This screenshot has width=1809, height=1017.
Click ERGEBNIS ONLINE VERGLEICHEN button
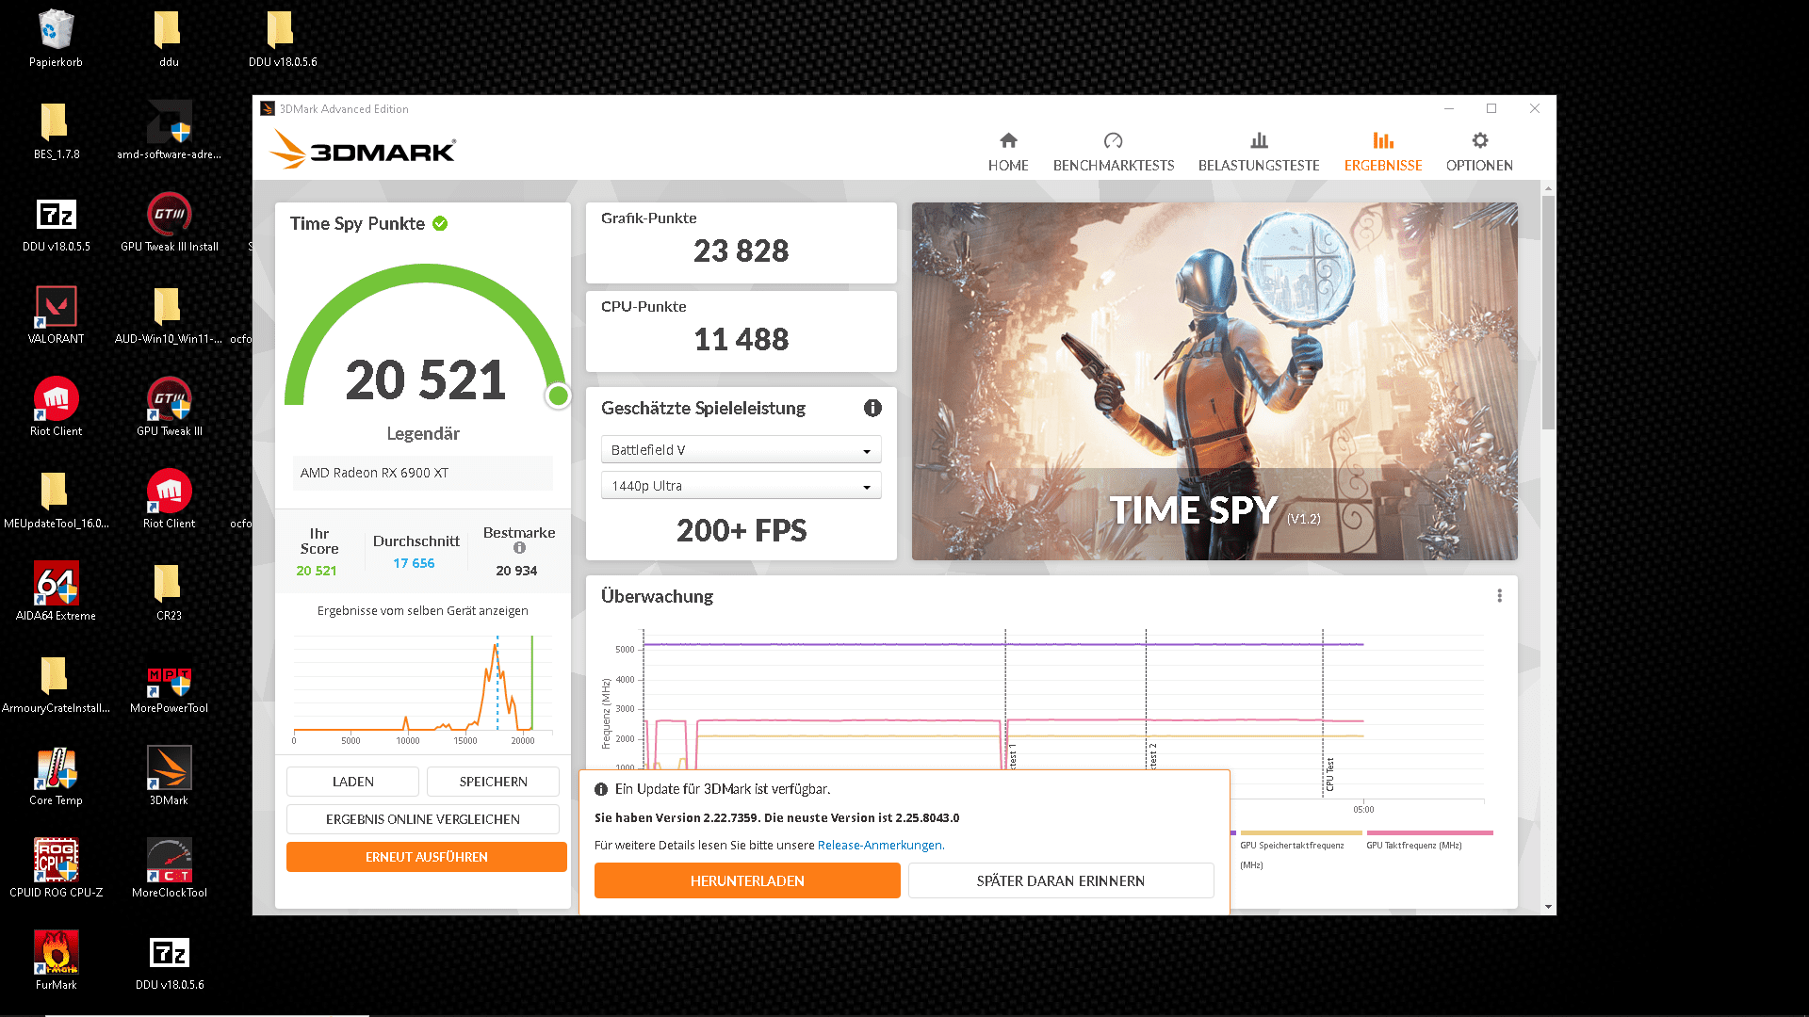[423, 819]
